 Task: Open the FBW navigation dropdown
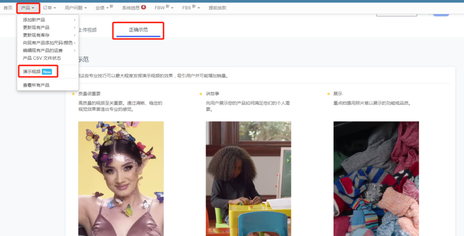pos(164,8)
